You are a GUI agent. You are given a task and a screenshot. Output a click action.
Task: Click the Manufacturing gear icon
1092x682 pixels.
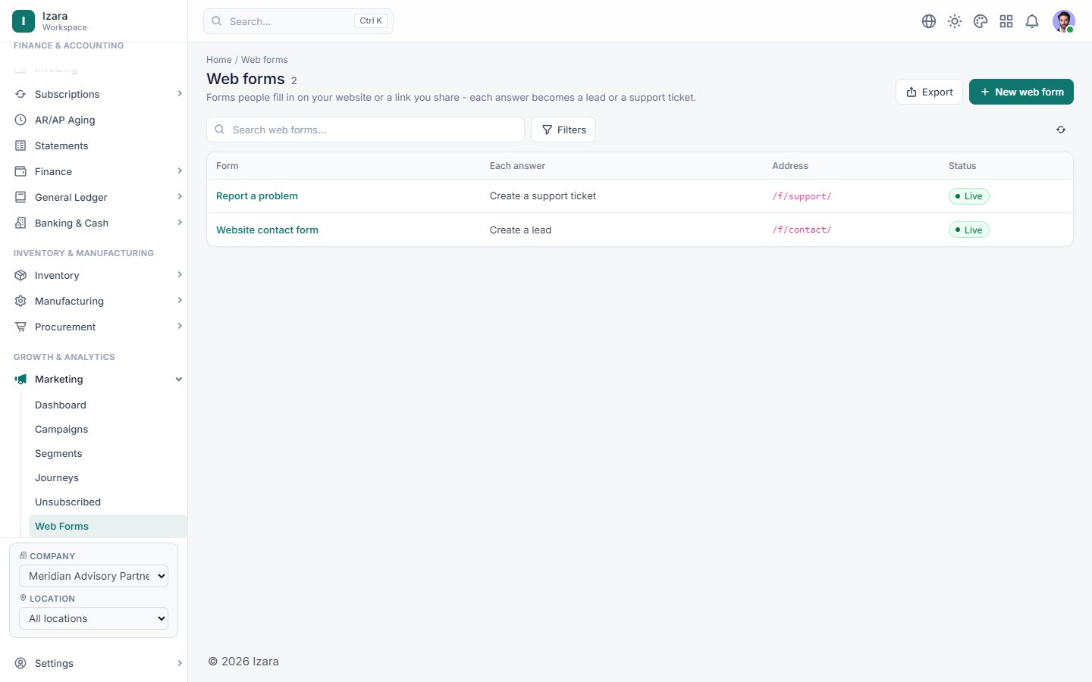[20, 301]
